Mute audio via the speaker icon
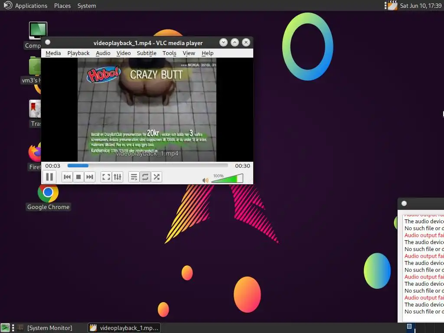The width and height of the screenshot is (444, 333). pyautogui.click(x=205, y=180)
